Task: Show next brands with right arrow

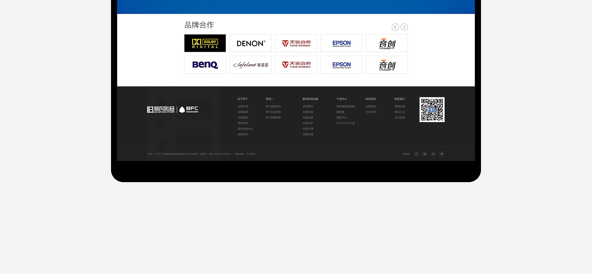Action: click(404, 27)
